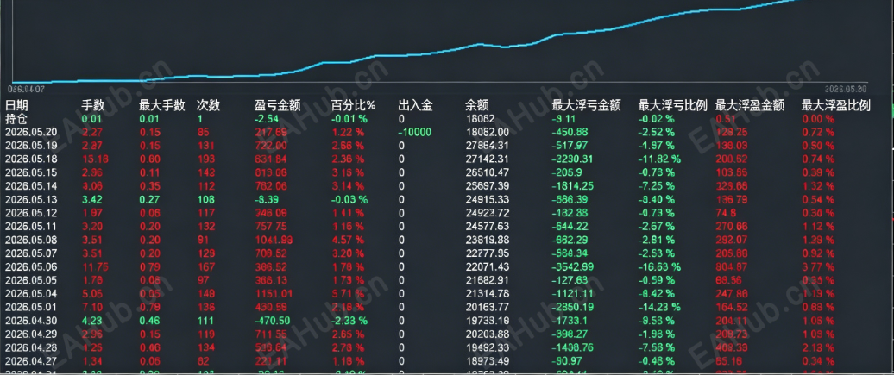894x375 pixels.
Task: Select the 2026.05.08 date cell
Action: tap(29, 240)
